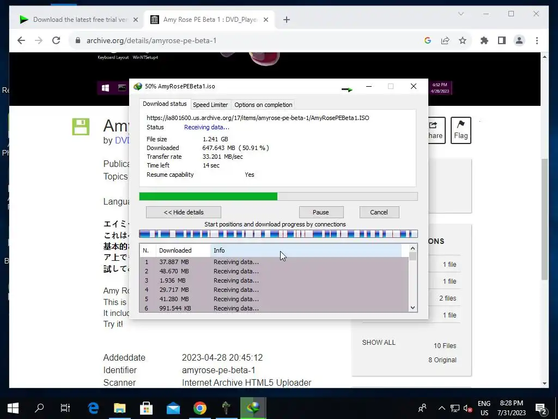
Task: Open the Windows Start menu
Action: [13, 408]
